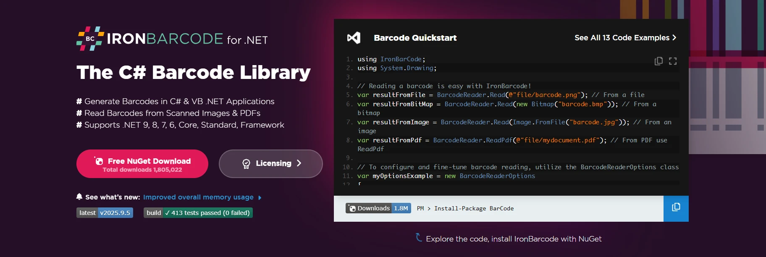
Task: Expand the code sample to fullscreen
Action: [673, 61]
